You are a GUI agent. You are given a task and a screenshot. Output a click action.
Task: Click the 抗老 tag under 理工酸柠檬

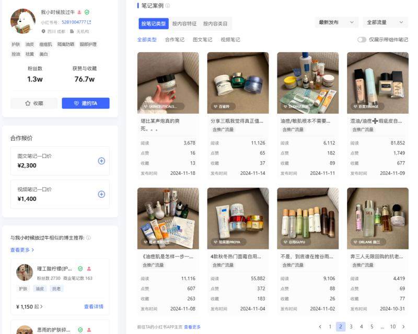click(x=56, y=289)
